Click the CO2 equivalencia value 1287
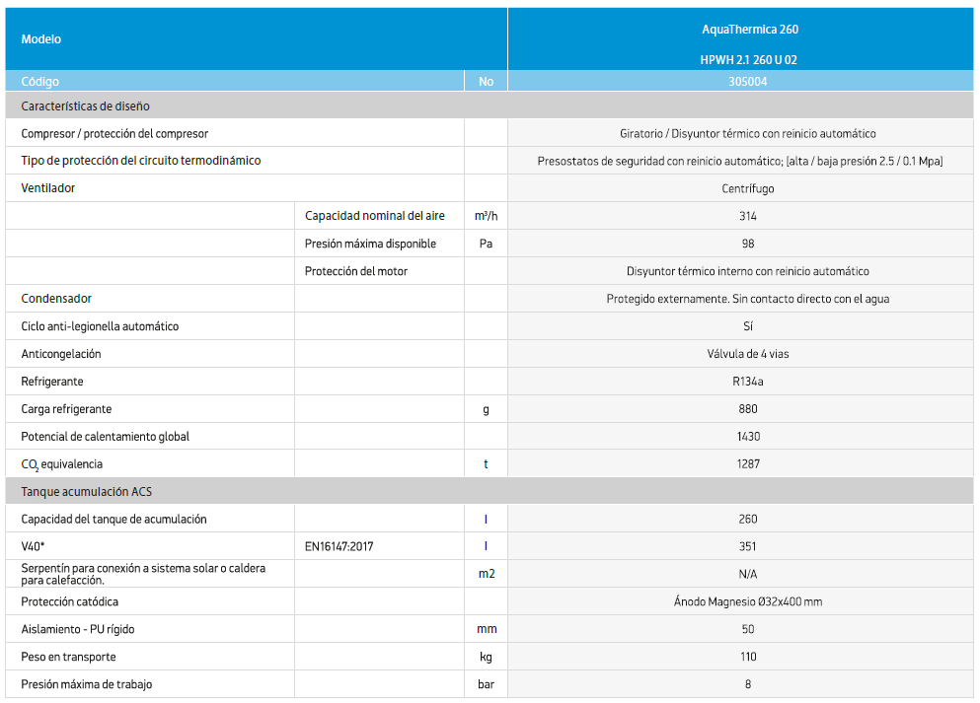Screen dimensions: 980x703 [x=748, y=463]
